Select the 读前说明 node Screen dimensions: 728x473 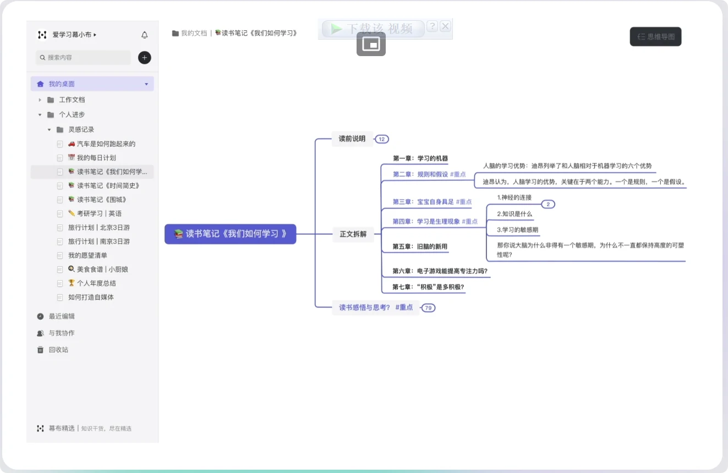[352, 139]
